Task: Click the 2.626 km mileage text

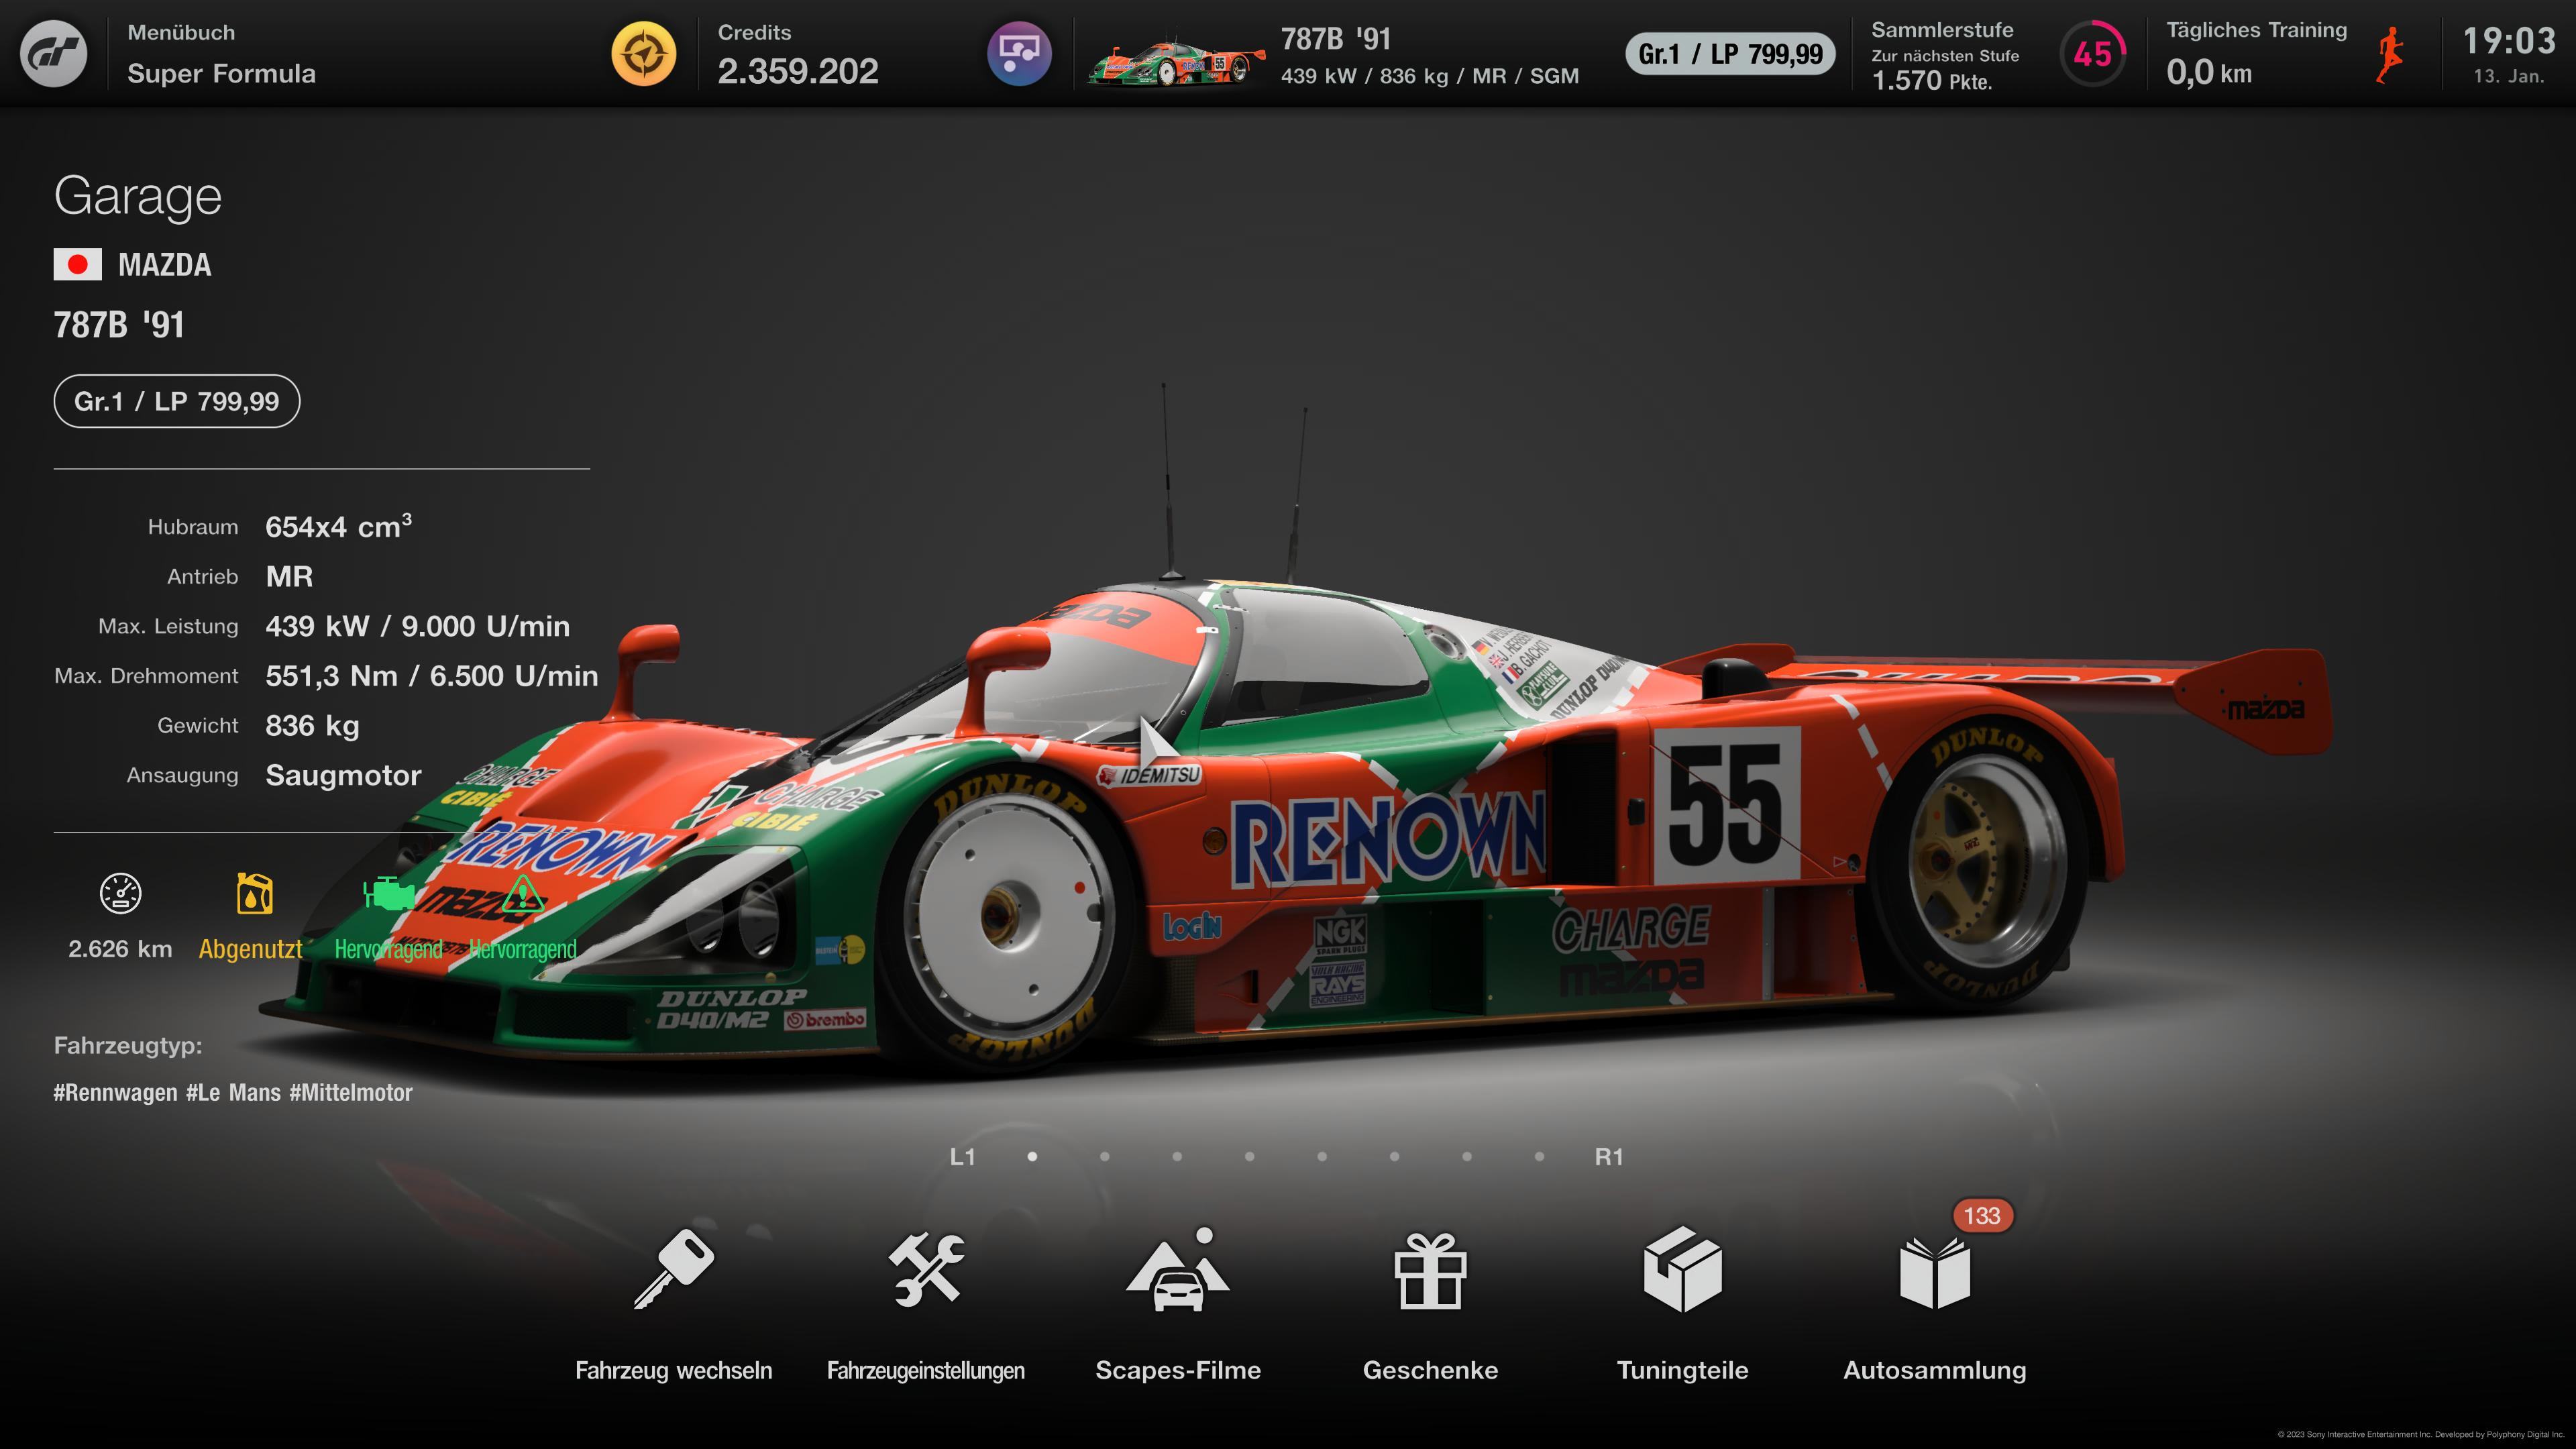Action: 120,949
